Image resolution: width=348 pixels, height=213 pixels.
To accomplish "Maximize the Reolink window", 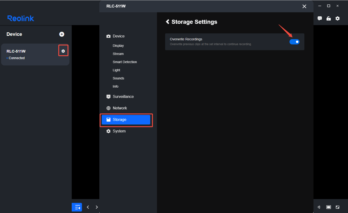I will pyautogui.click(x=328, y=6).
